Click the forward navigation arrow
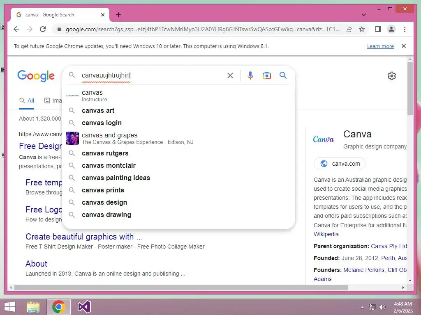The height and width of the screenshot is (315, 421). click(30, 29)
